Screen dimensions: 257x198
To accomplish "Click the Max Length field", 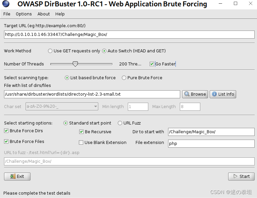I will click(190, 106).
